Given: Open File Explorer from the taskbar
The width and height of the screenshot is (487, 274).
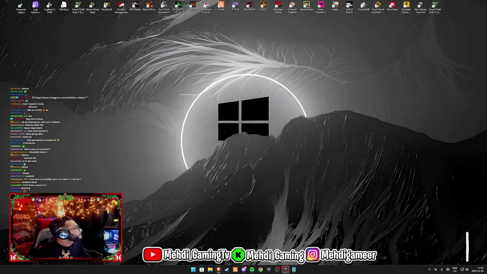Looking at the screenshot, I should tap(210, 269).
